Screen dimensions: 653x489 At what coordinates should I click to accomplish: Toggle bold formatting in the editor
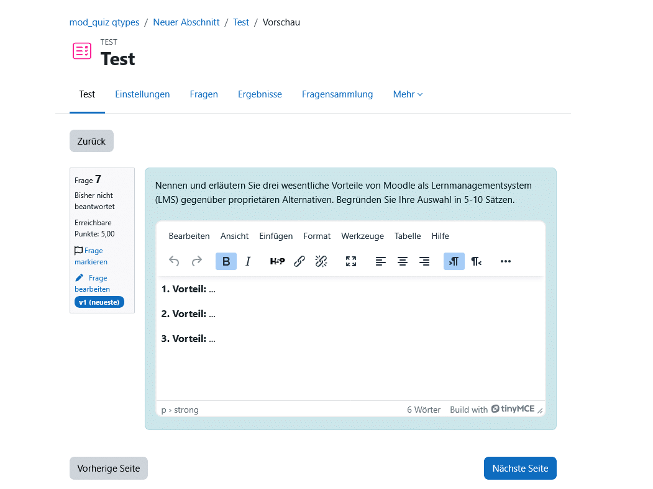(x=226, y=261)
